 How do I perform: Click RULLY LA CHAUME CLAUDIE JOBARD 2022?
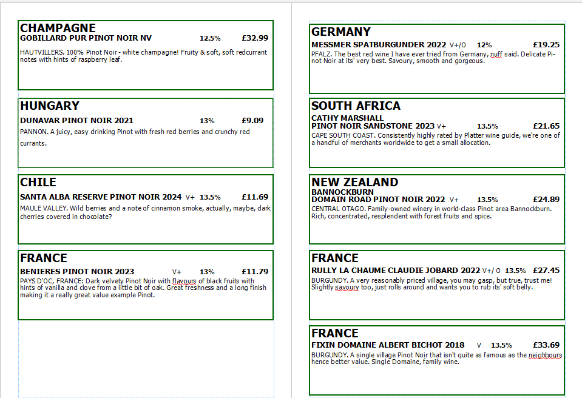pos(396,271)
